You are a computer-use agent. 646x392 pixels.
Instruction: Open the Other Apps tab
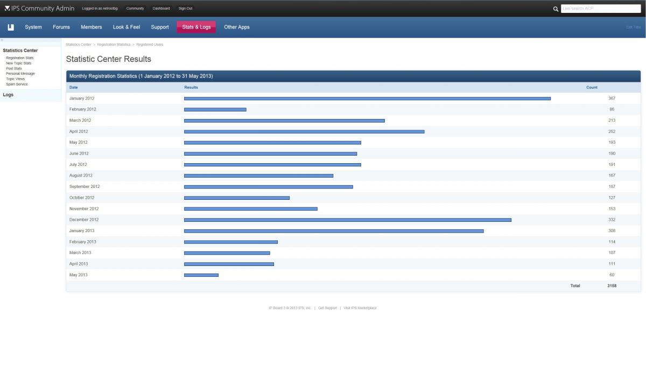click(236, 27)
